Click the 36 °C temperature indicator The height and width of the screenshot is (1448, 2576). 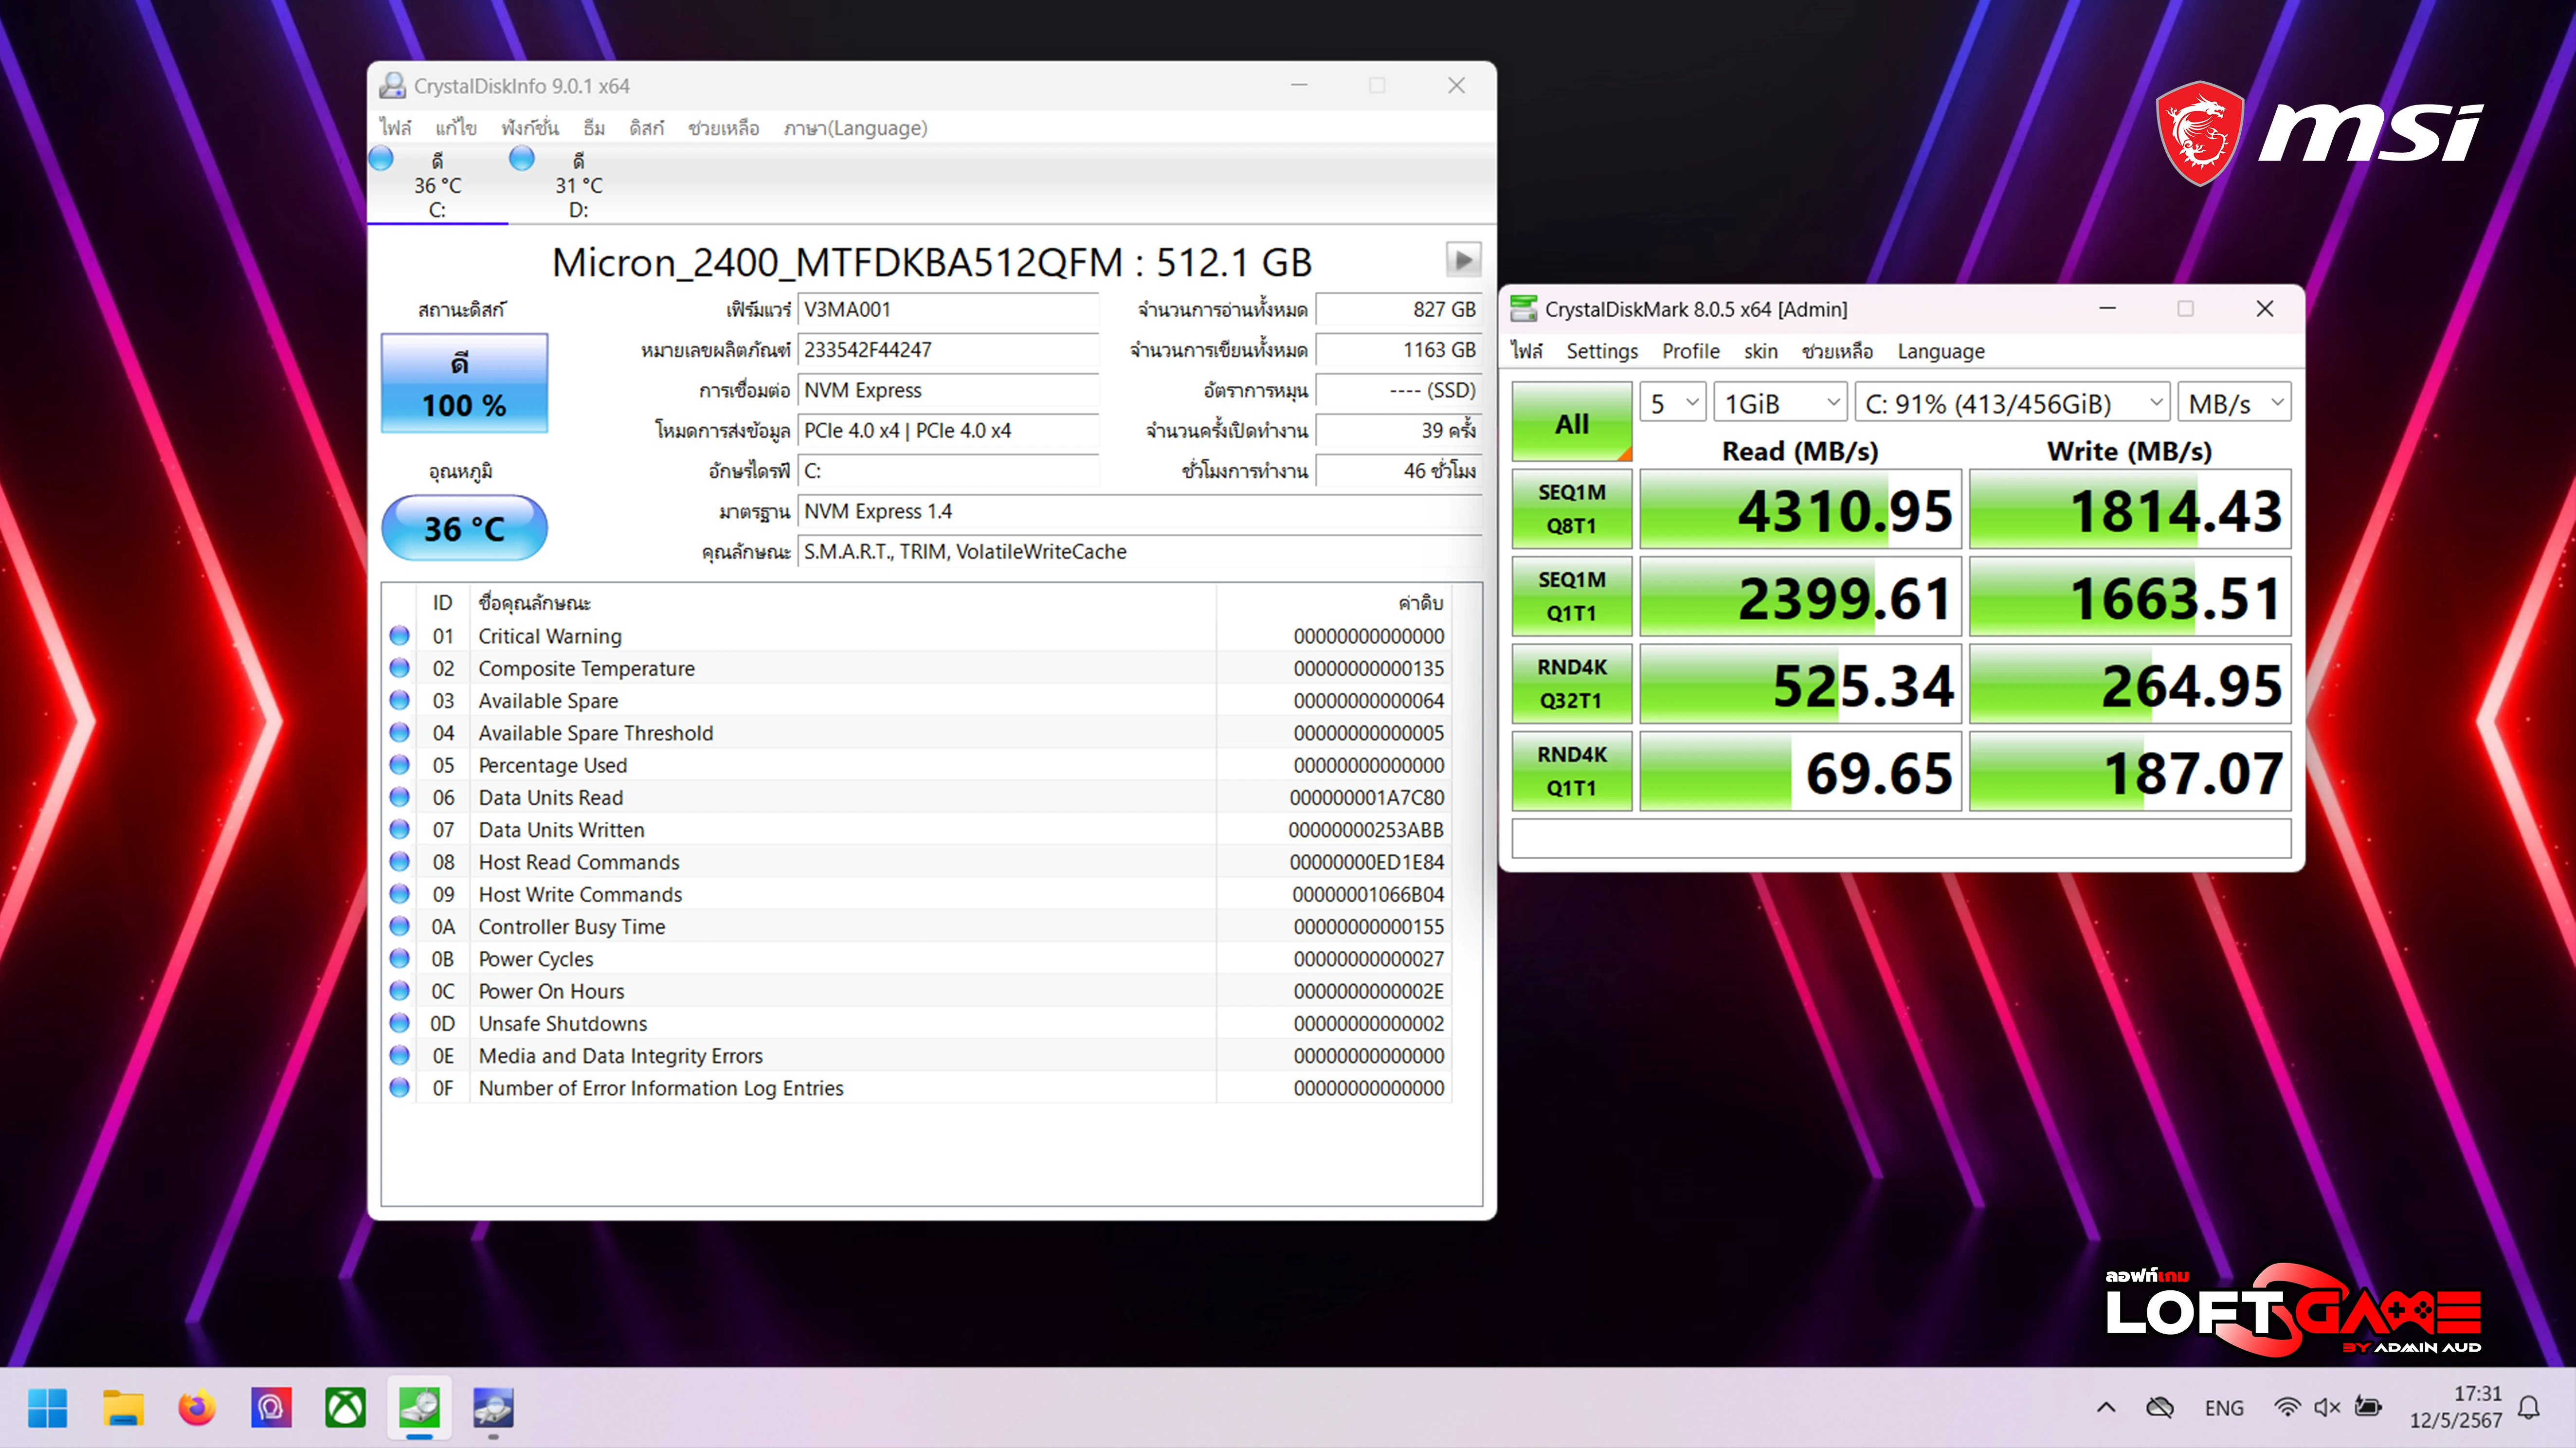tap(464, 528)
